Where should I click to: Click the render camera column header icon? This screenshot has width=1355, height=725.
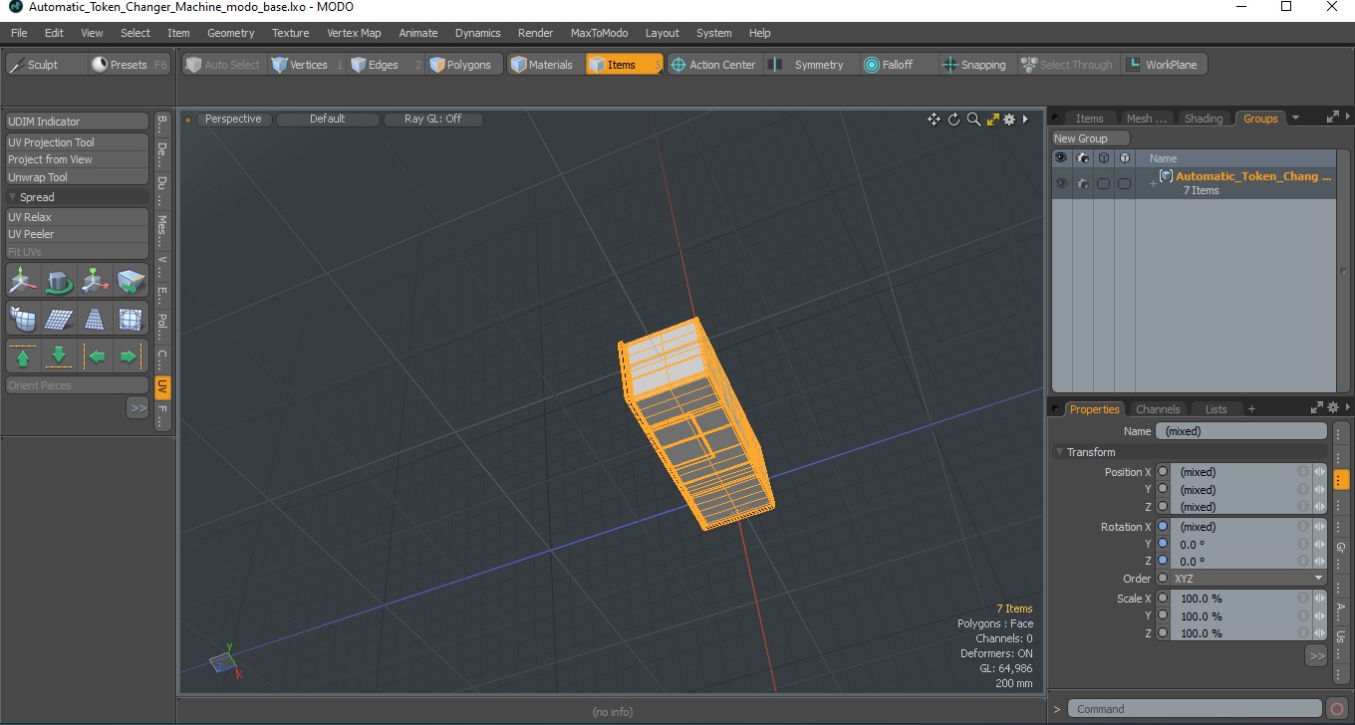1082,157
